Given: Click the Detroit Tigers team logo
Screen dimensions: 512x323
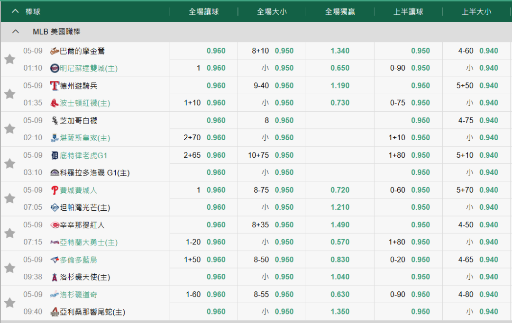Looking at the screenshot, I should (55, 155).
